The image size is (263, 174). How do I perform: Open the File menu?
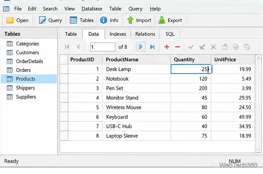coord(18,9)
